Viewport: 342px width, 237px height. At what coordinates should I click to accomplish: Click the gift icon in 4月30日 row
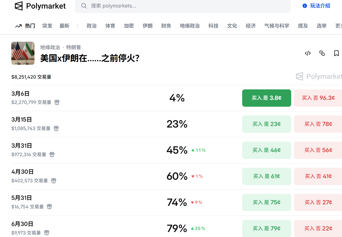[54, 181]
